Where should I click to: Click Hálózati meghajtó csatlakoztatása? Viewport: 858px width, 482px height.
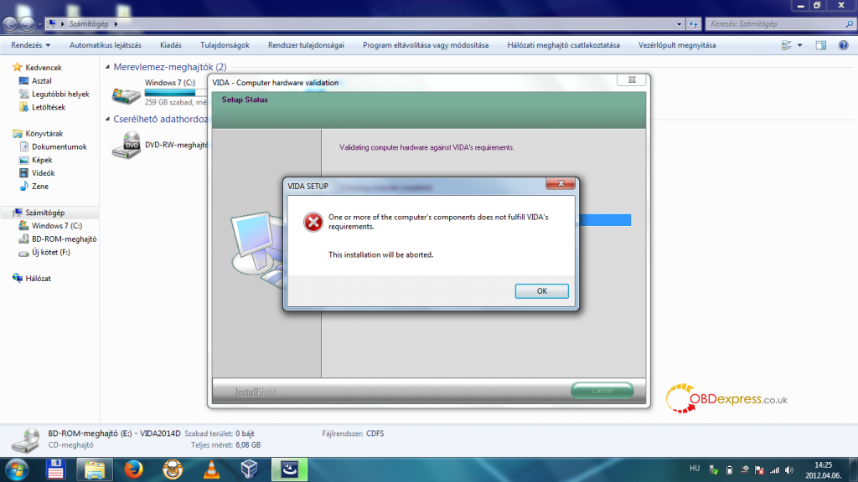pos(564,45)
